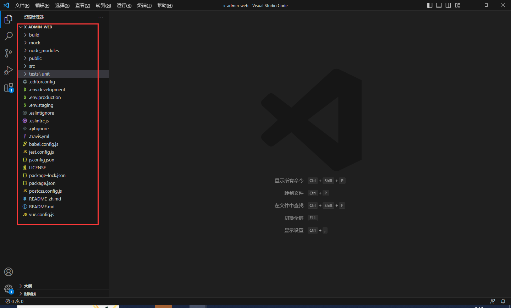Expand the build folder

click(x=63, y=35)
